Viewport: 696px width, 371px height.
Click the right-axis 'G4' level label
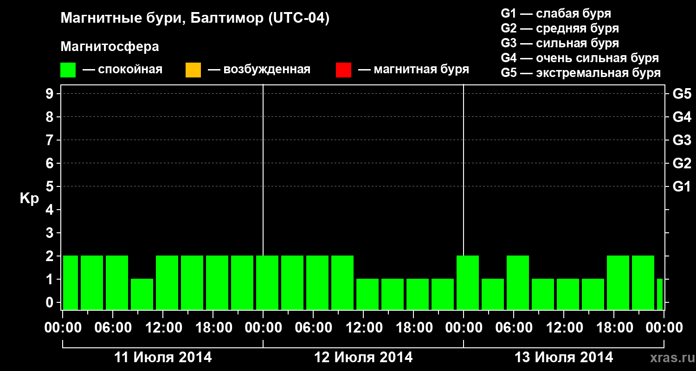tap(682, 117)
